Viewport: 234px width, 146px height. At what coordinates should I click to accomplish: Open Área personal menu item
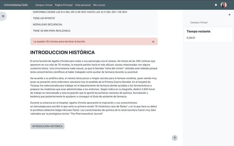click(83, 5)
